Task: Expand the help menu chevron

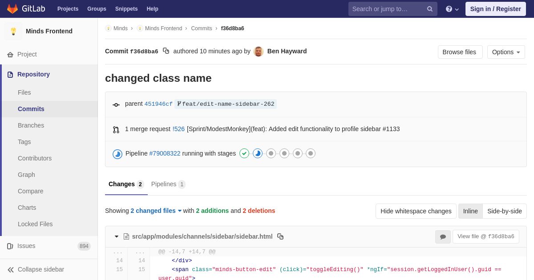Action: point(457,9)
